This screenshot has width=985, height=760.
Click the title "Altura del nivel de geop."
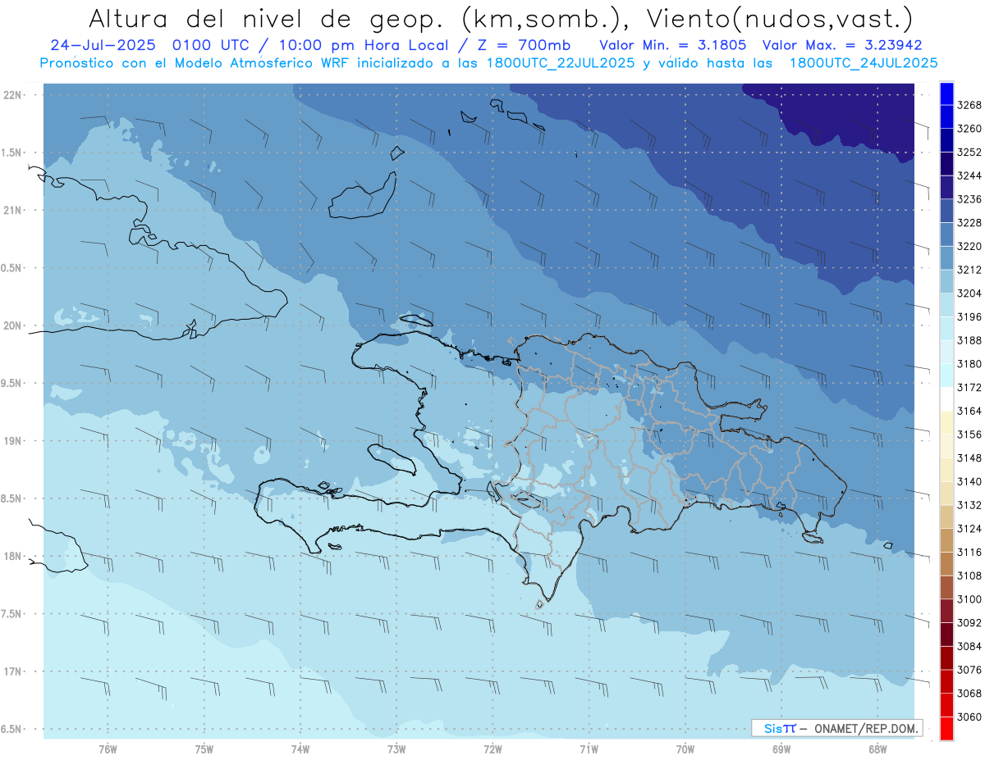click(x=267, y=18)
